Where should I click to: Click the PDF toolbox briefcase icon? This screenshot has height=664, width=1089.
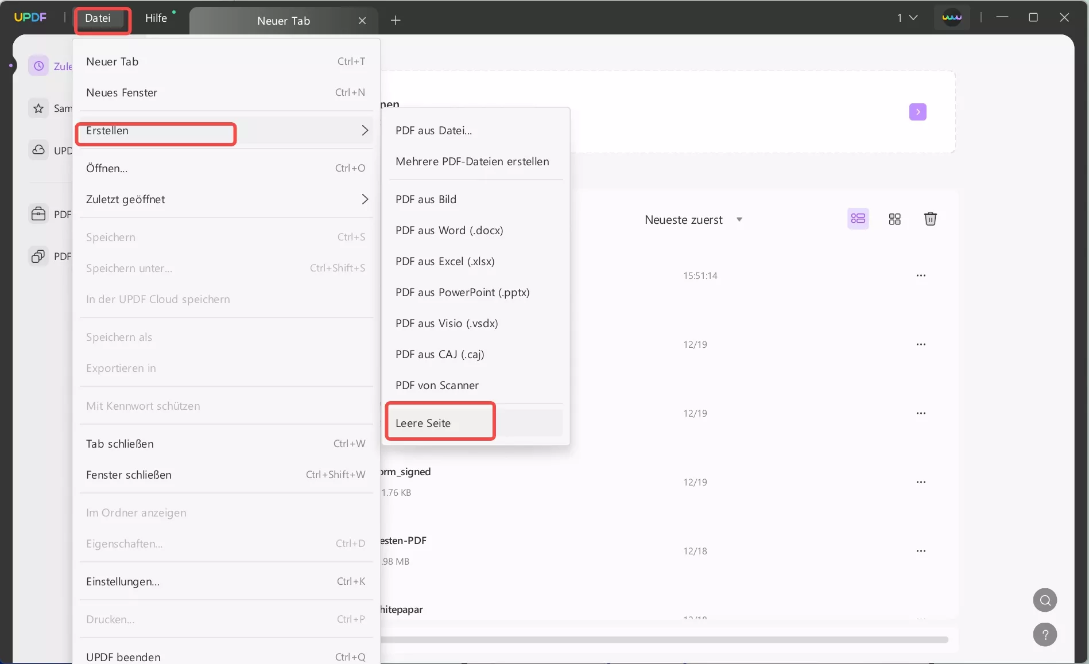coord(38,214)
